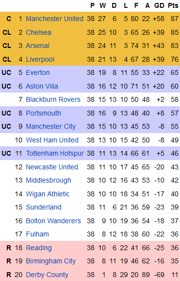Screen dimensions: 180x281
Task: Click Bolton Wanderers link
Action: tap(53, 221)
